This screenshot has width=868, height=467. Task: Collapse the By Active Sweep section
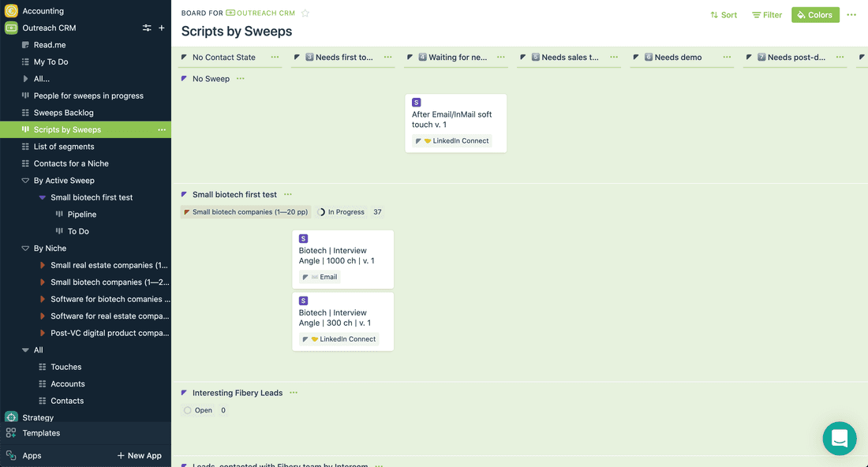coord(25,180)
